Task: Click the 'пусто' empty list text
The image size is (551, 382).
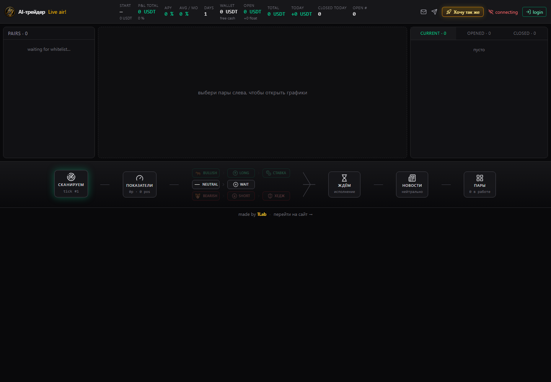Action: point(479,50)
